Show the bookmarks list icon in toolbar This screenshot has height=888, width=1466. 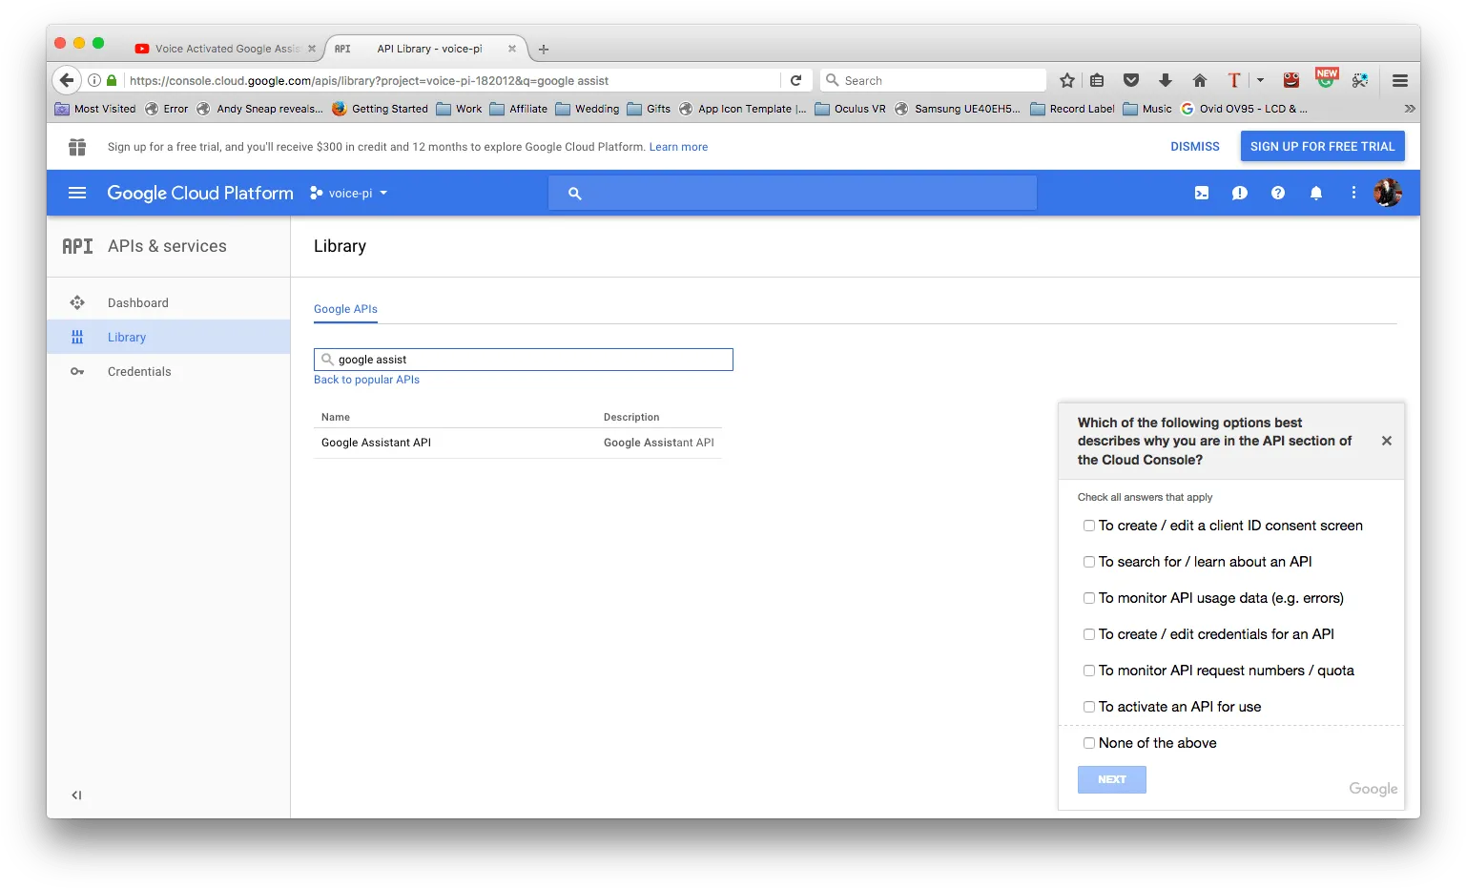point(1098,80)
